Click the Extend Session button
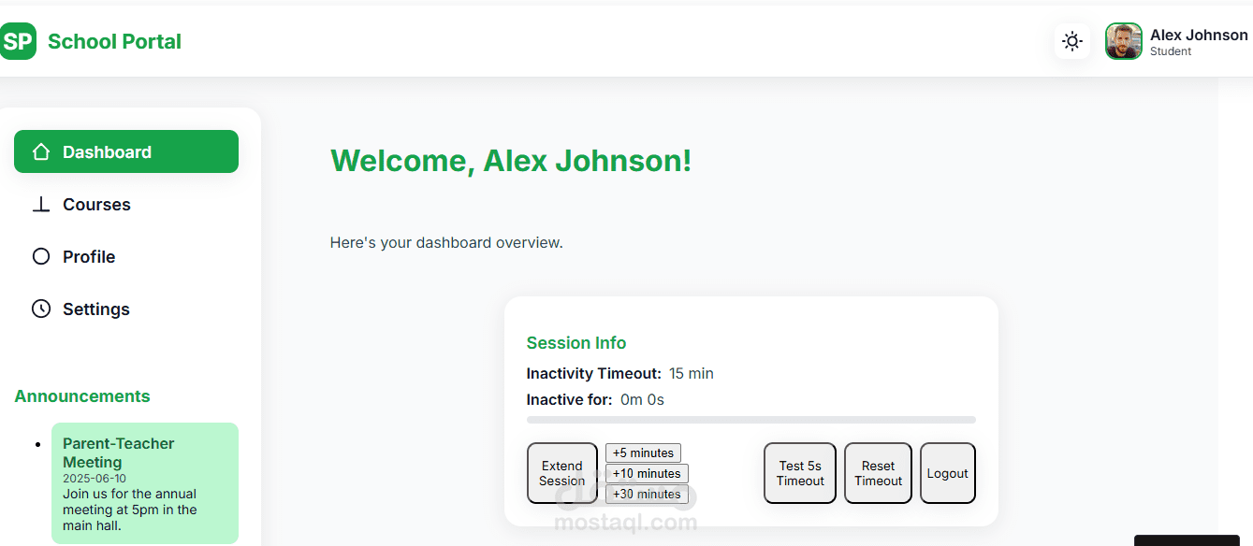The image size is (1253, 546). click(x=561, y=473)
